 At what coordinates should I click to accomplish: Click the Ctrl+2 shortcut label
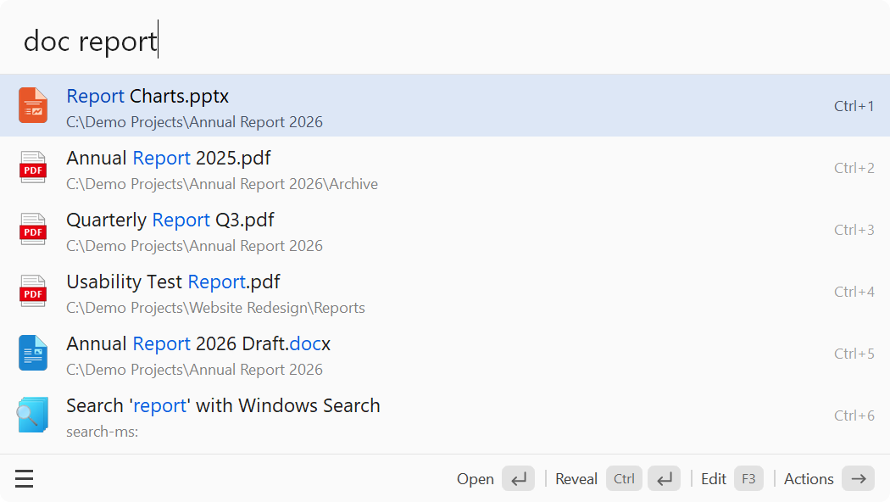854,168
